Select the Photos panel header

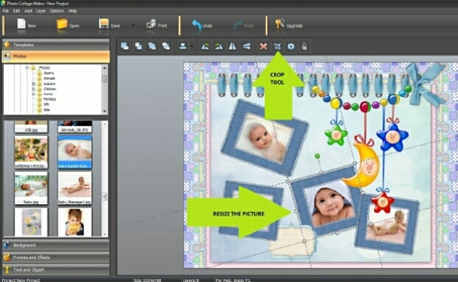pyautogui.click(x=56, y=56)
